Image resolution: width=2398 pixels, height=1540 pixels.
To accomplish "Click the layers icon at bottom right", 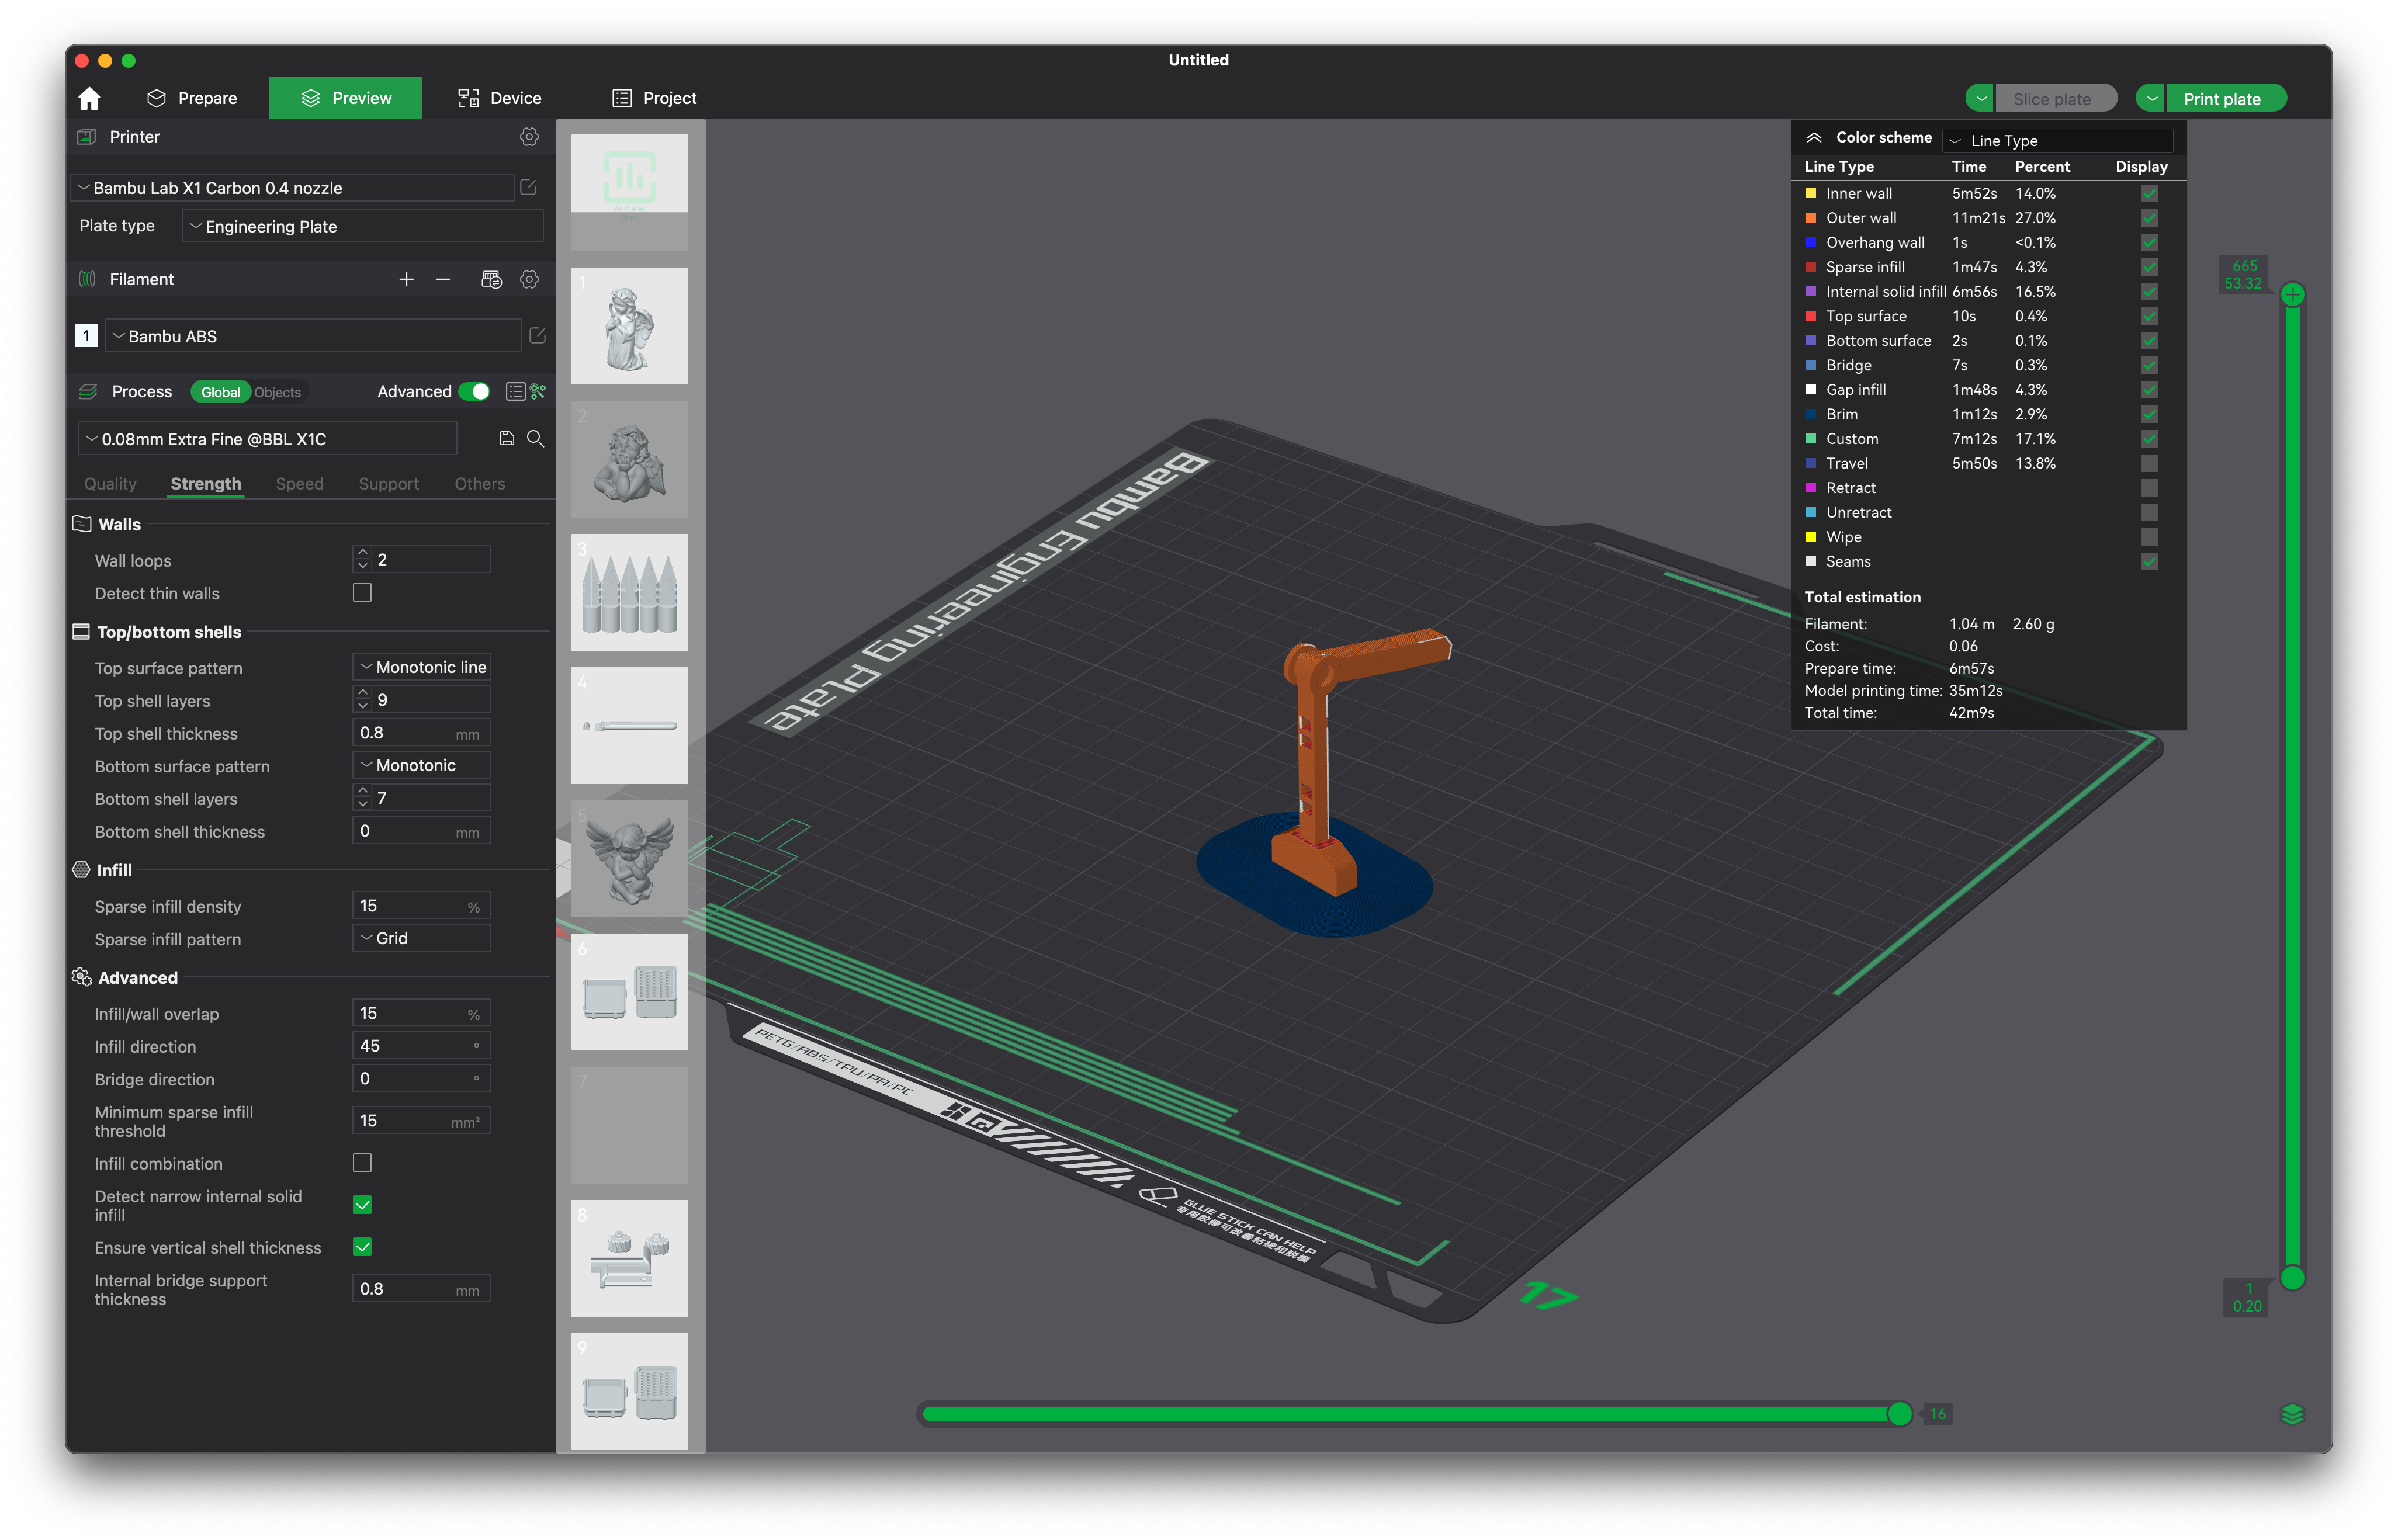I will tap(2292, 1414).
